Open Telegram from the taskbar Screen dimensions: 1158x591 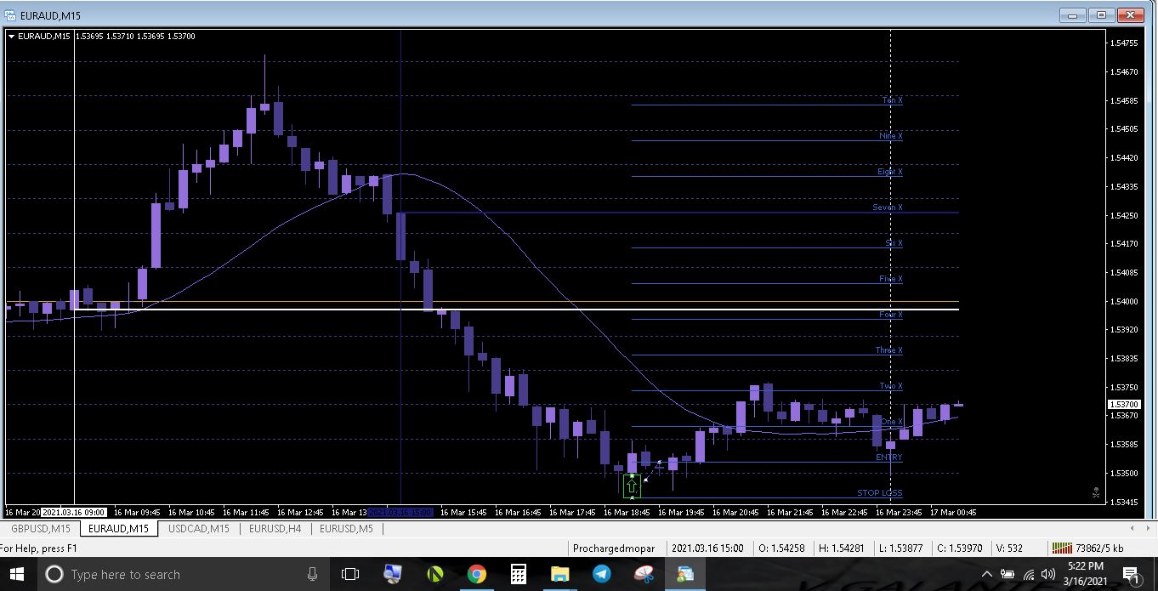[x=601, y=574]
